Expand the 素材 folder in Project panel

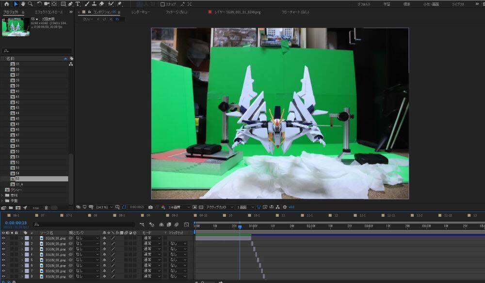pos(2,195)
